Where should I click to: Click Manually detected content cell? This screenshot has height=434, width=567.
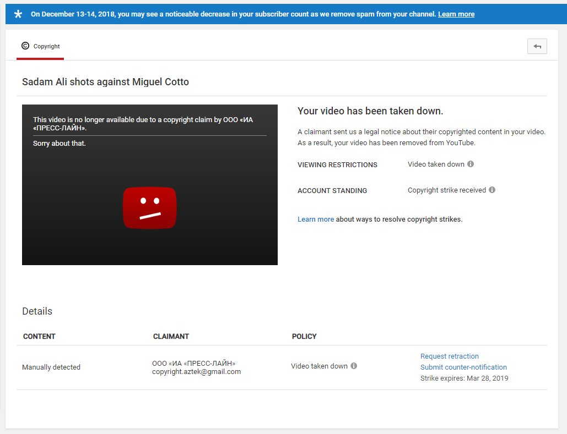coord(51,367)
